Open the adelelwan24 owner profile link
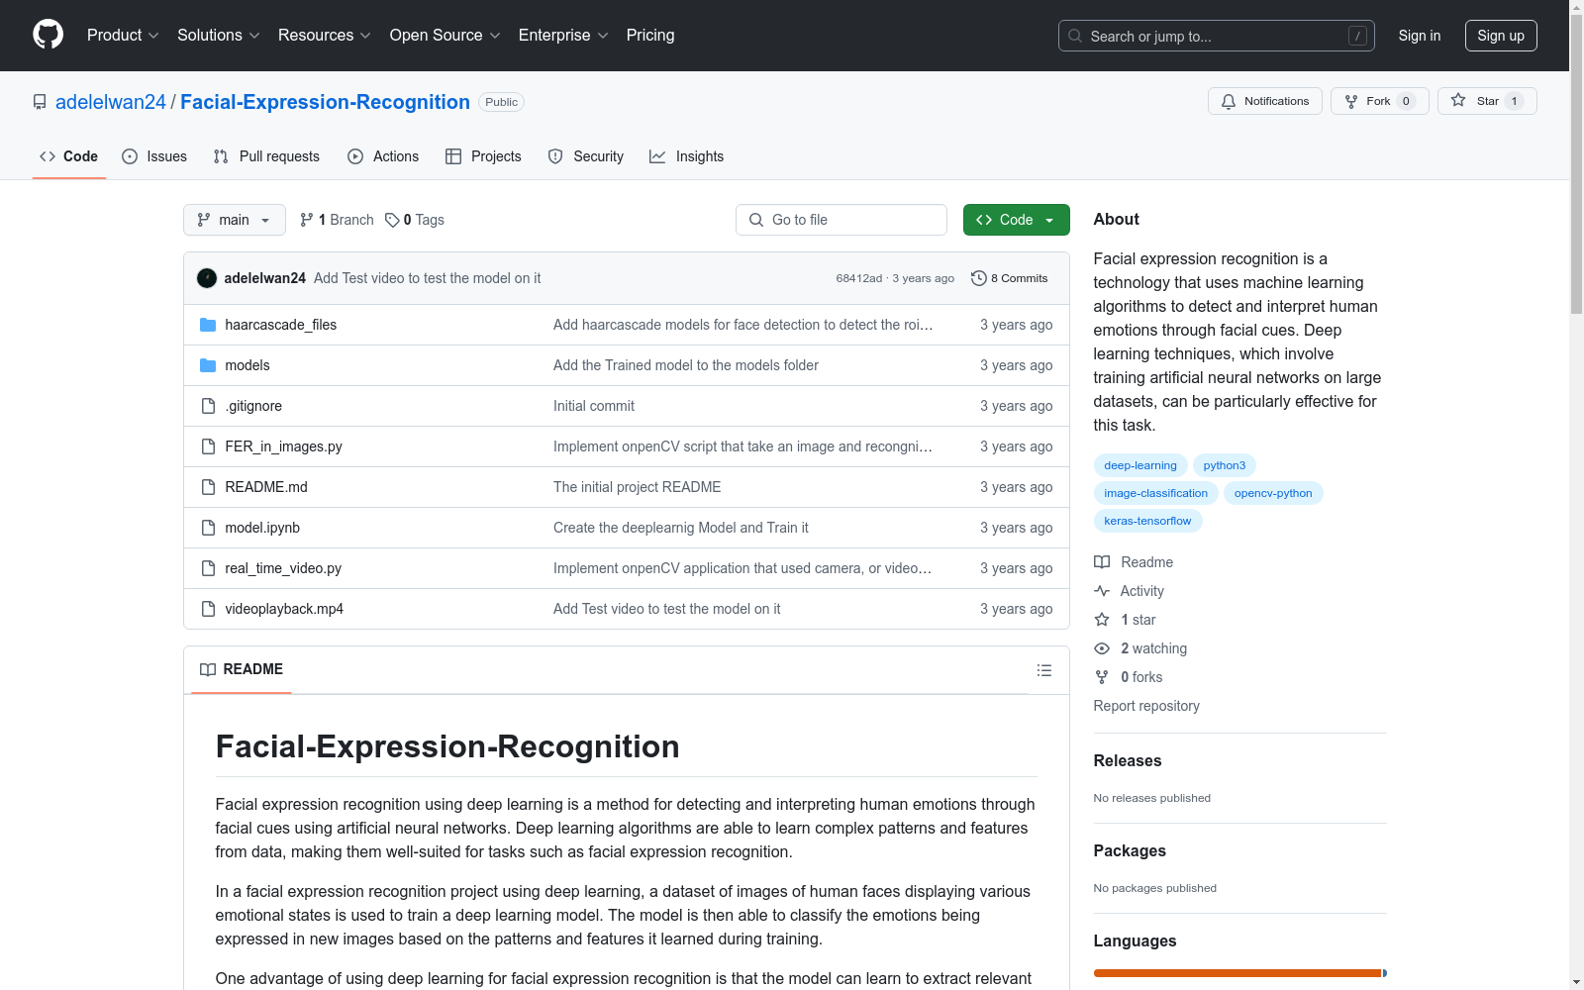The width and height of the screenshot is (1584, 990). coord(111,102)
